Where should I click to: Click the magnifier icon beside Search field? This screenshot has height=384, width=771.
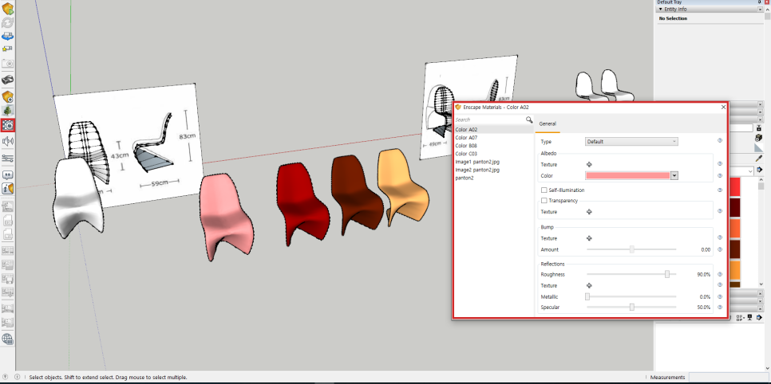tap(528, 120)
